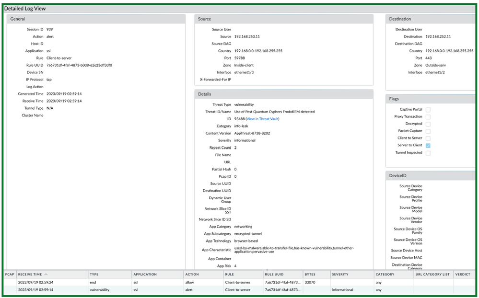Screen dimensions: 479x298
Task: Click the Verdict column header
Action: (x=463, y=275)
